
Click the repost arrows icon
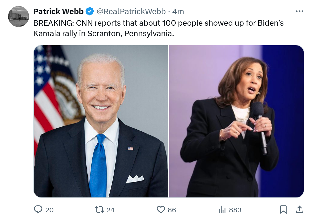point(99,209)
